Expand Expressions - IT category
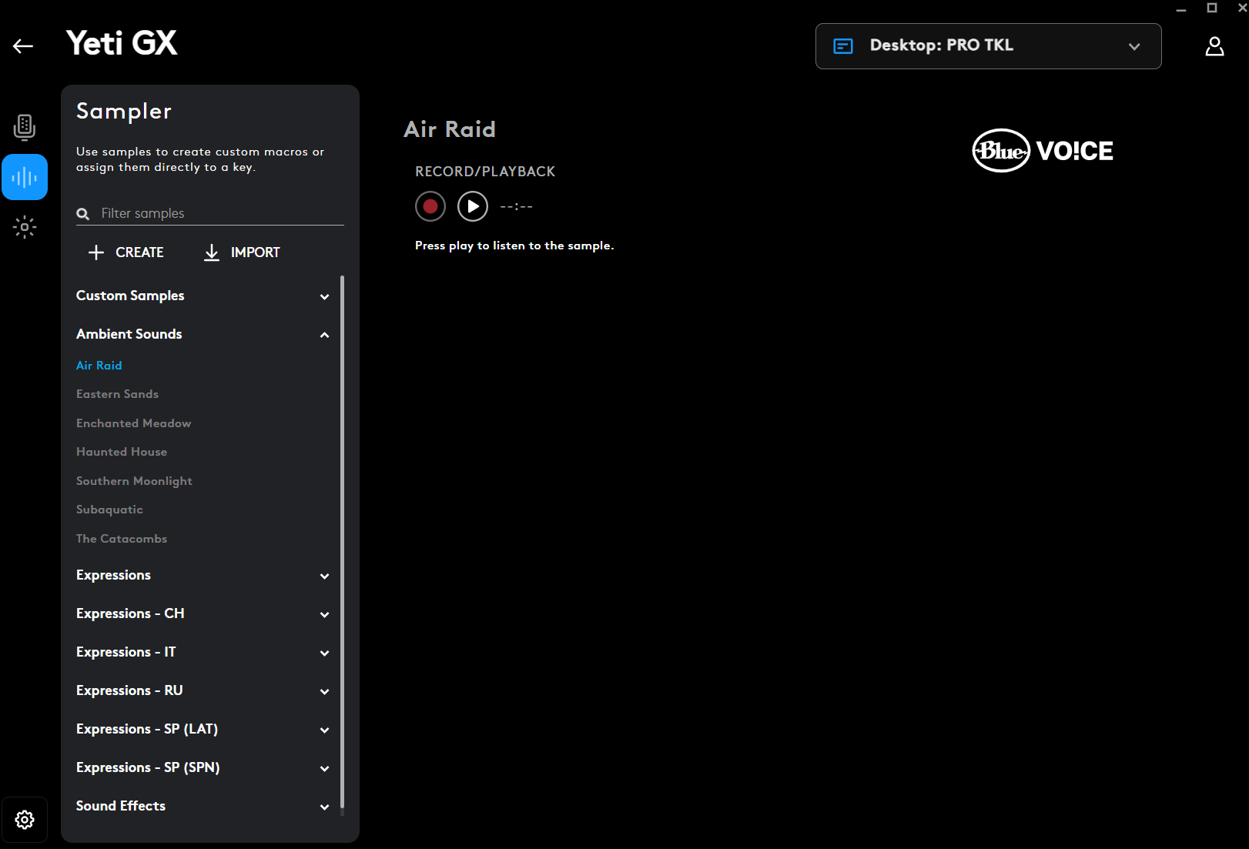 point(203,652)
